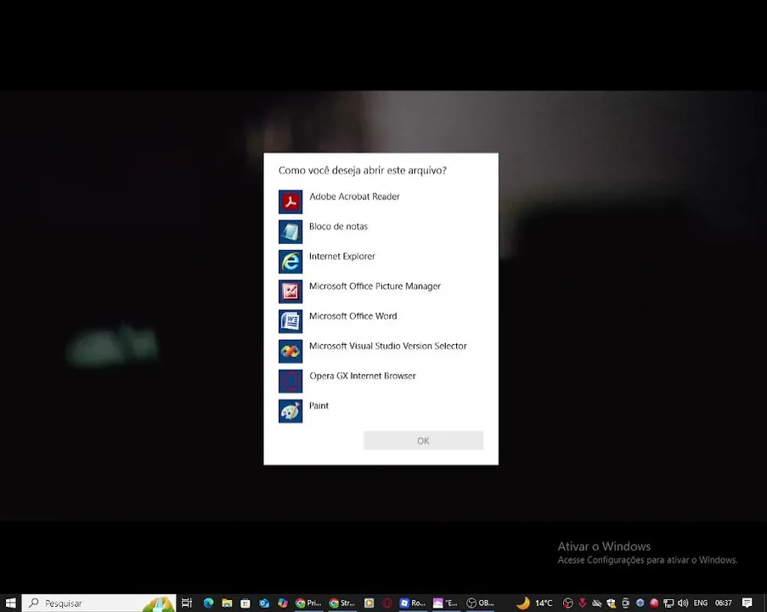
Task: Open the notification center icon
Action: pos(747,603)
